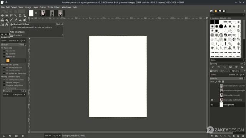Open the mm unit dropdown

[x=48, y=136]
